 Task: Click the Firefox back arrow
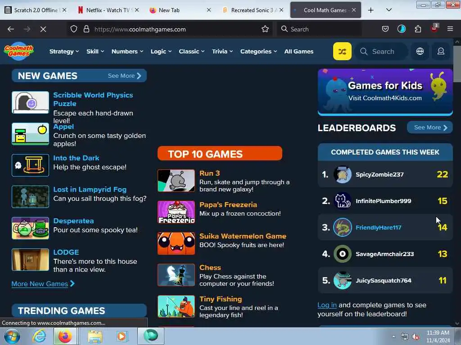click(x=11, y=29)
